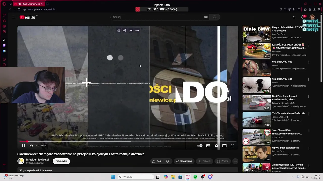The width and height of the screenshot is (323, 181).
Task: Pop out video with detach icon
Action: [x=119, y=31]
